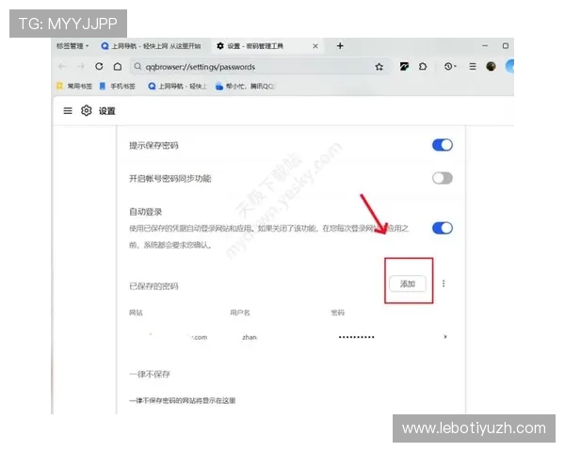Toggle the 提示保存密码 switch
565x452 pixels.
443,145
